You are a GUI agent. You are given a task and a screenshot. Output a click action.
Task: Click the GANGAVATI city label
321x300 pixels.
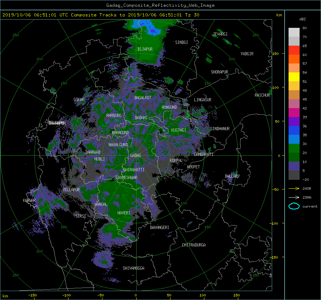point(204,154)
